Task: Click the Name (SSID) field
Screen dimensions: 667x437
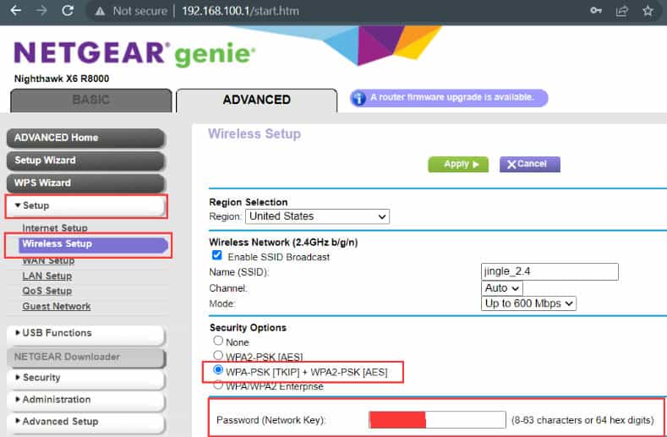Action: point(549,272)
